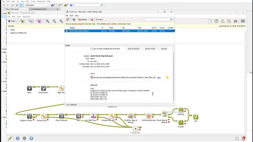Image resolution: width=253 pixels, height=142 pixels.
Task: Select the Join XML Files node
Action: point(93,116)
